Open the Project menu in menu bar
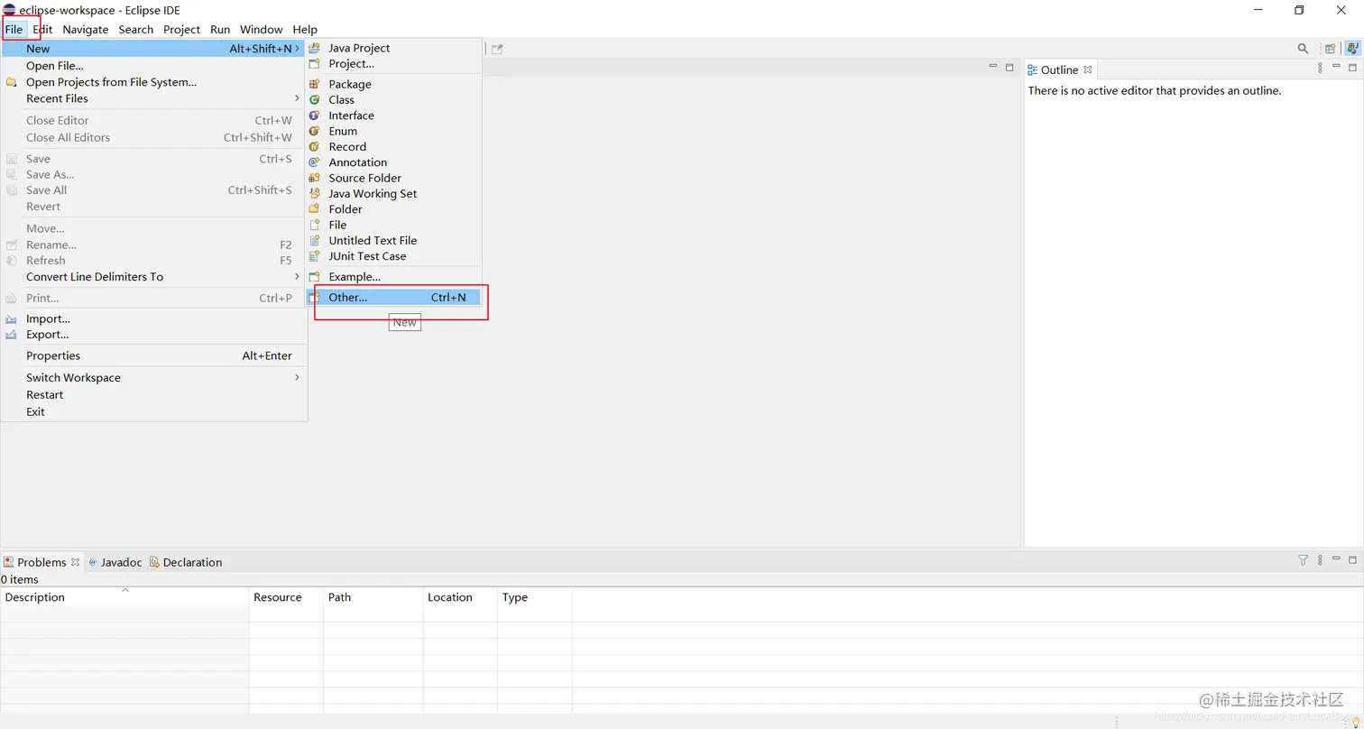Image resolution: width=1364 pixels, height=729 pixels. (x=181, y=29)
